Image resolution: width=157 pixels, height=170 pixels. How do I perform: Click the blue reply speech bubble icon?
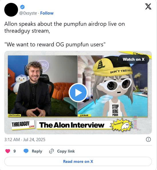26,151
